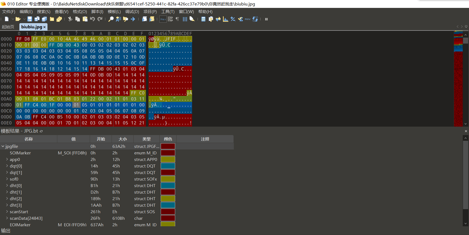The height and width of the screenshot is (235, 469).
Task: Toggle Hex edit mode icon
Action: click(163, 19)
